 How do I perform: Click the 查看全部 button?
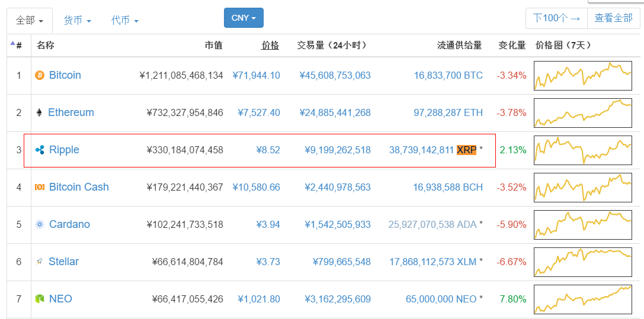pos(613,18)
